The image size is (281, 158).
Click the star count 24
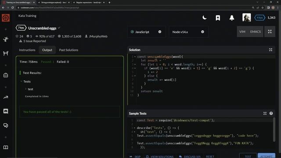(19, 36)
